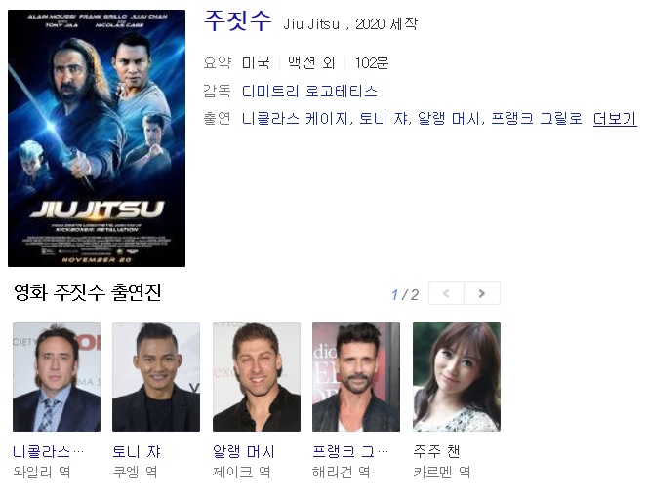Open the 주짓수 movie title link
Screen dimensions: 648x493
(x=237, y=20)
